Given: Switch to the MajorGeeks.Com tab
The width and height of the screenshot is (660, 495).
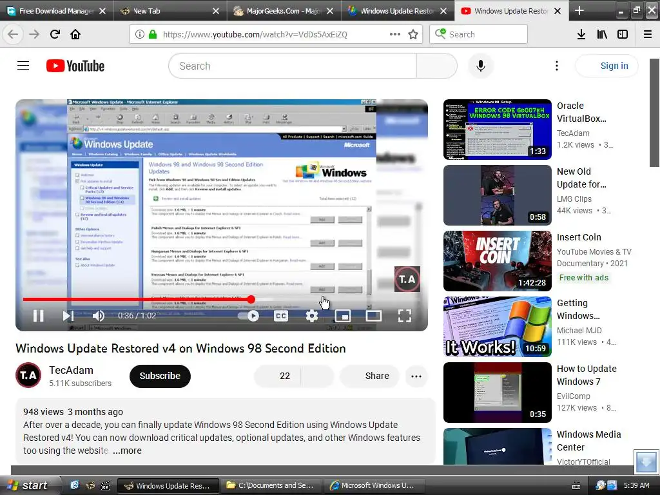Looking at the screenshot, I should click(284, 11).
